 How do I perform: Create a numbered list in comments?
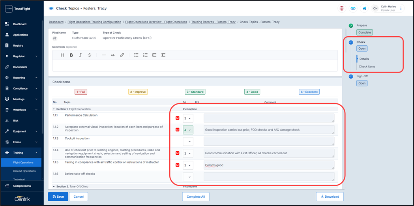[145, 55]
